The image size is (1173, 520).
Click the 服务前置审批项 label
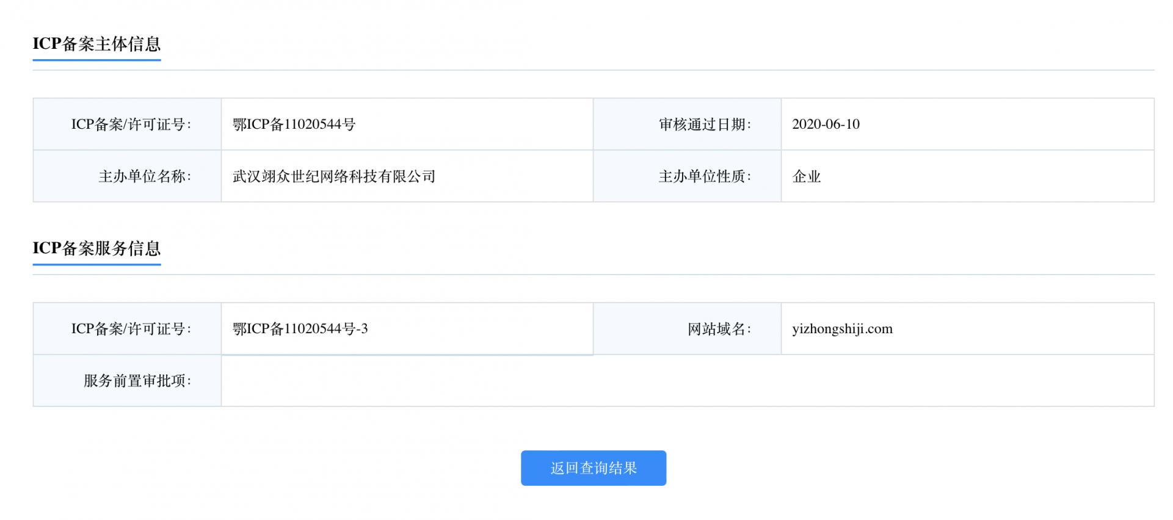(x=137, y=381)
